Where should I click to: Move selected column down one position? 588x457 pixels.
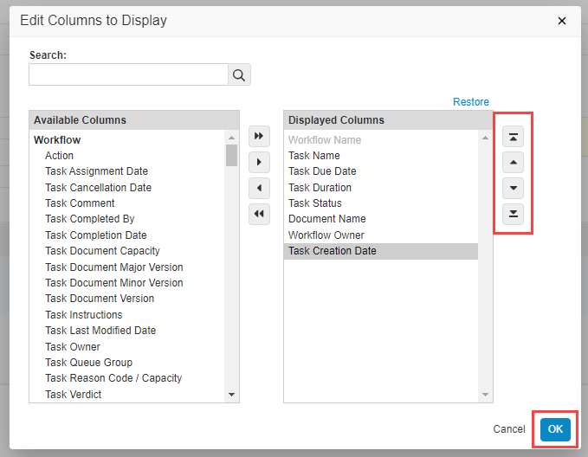click(514, 188)
